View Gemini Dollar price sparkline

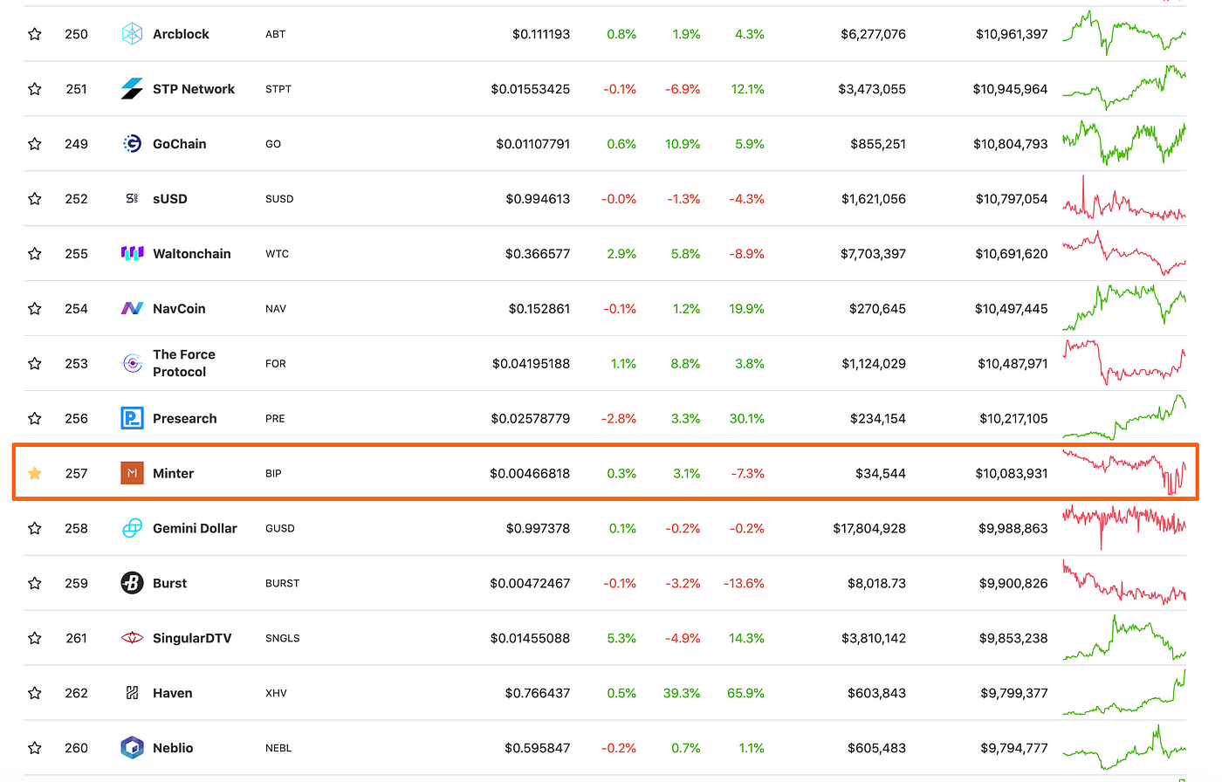tap(1124, 528)
